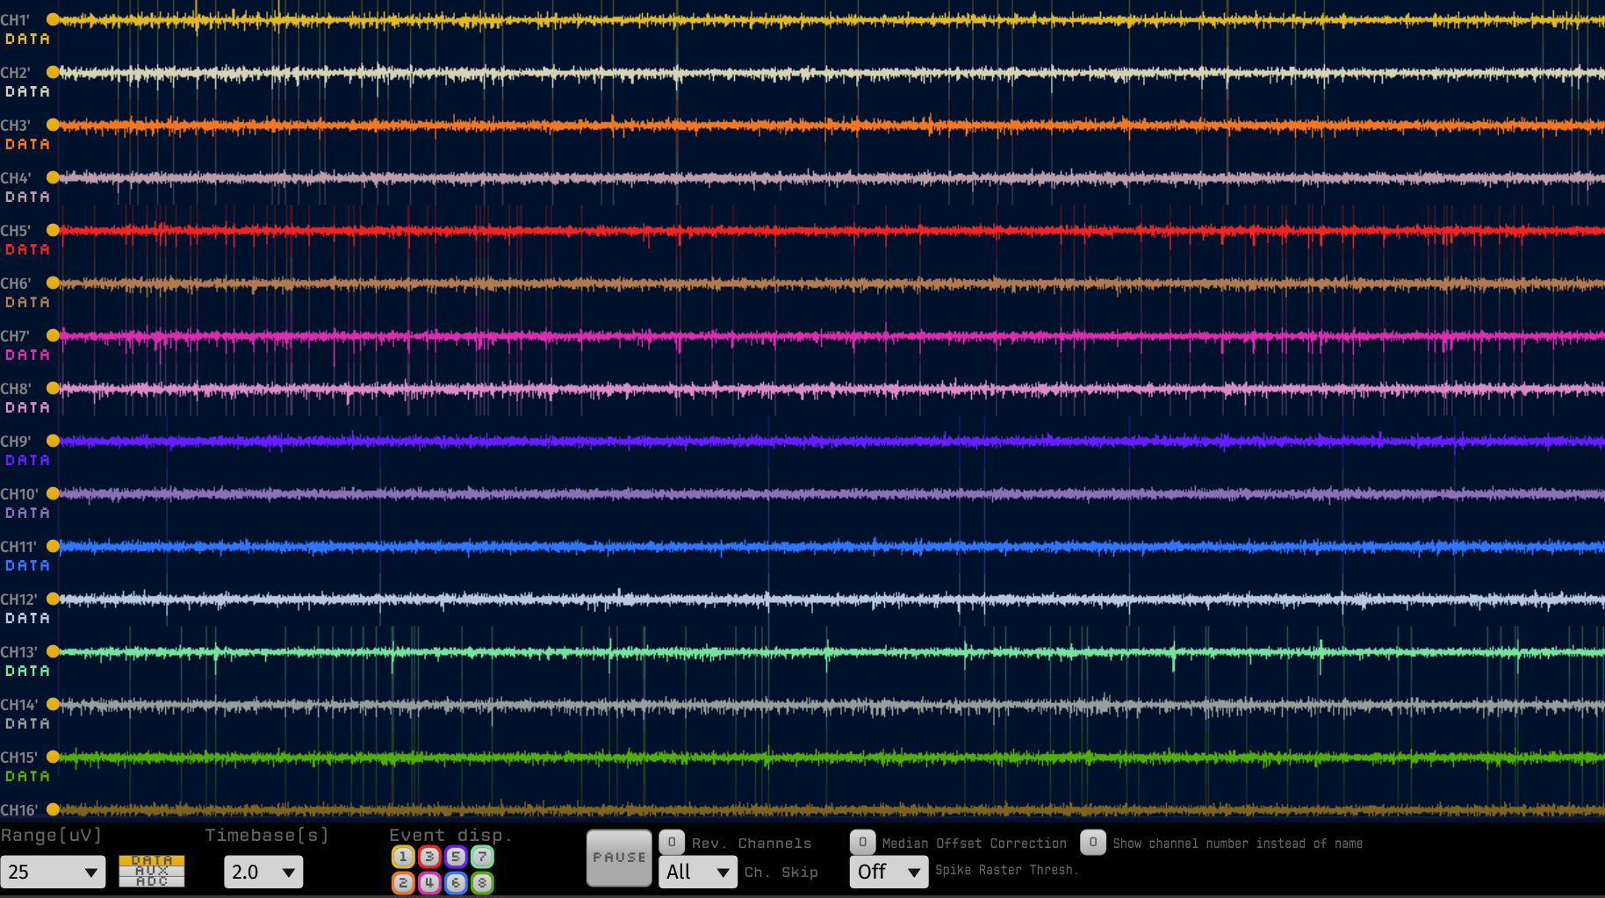Click the CH3' channel label
Image resolution: width=1605 pixels, height=898 pixels.
point(15,126)
